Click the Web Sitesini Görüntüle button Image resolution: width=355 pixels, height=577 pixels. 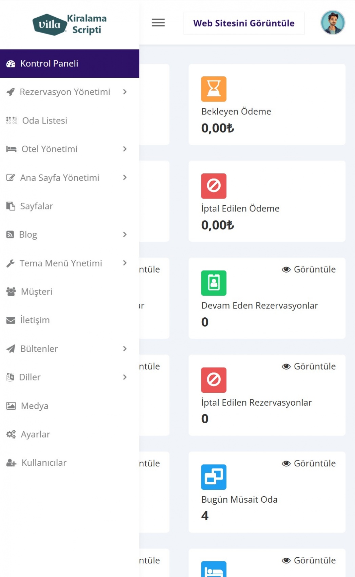(244, 23)
